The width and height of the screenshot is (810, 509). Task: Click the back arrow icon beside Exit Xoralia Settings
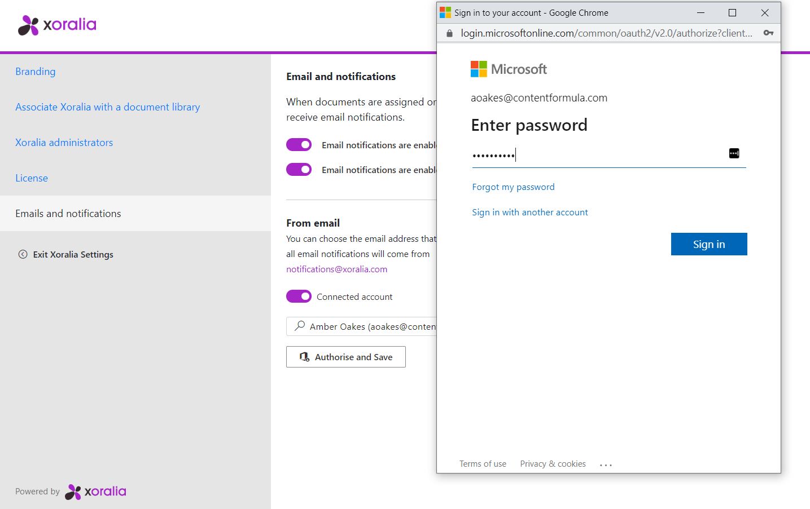(x=23, y=254)
